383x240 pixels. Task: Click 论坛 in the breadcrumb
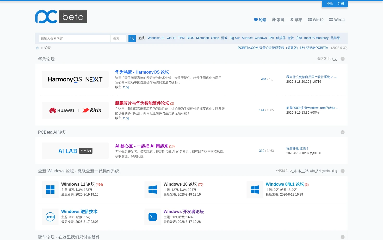(x=48, y=48)
